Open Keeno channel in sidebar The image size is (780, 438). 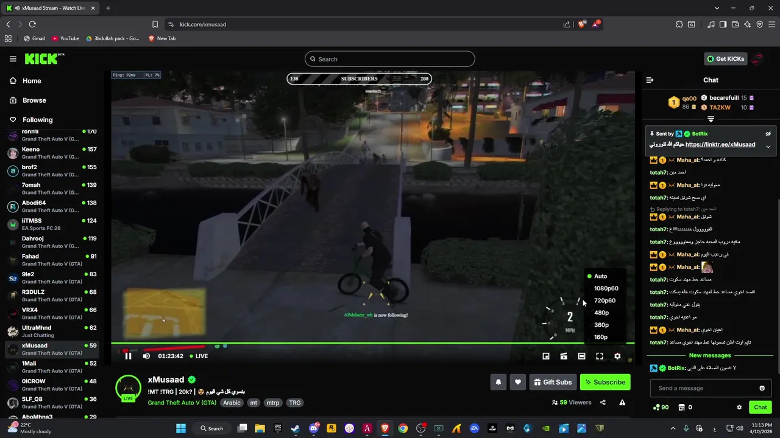pyautogui.click(x=52, y=153)
